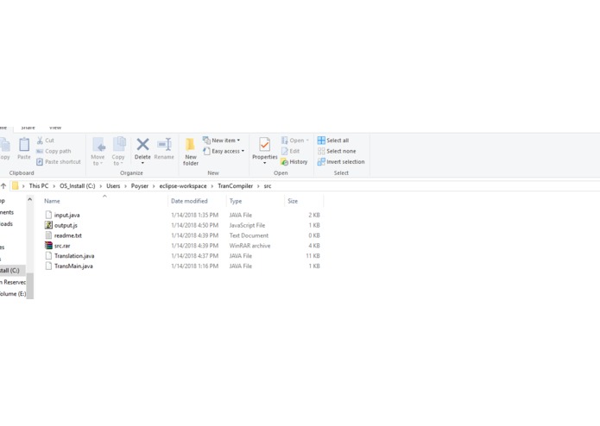
Task: Click the readme.txt document icon
Action: tap(48, 235)
